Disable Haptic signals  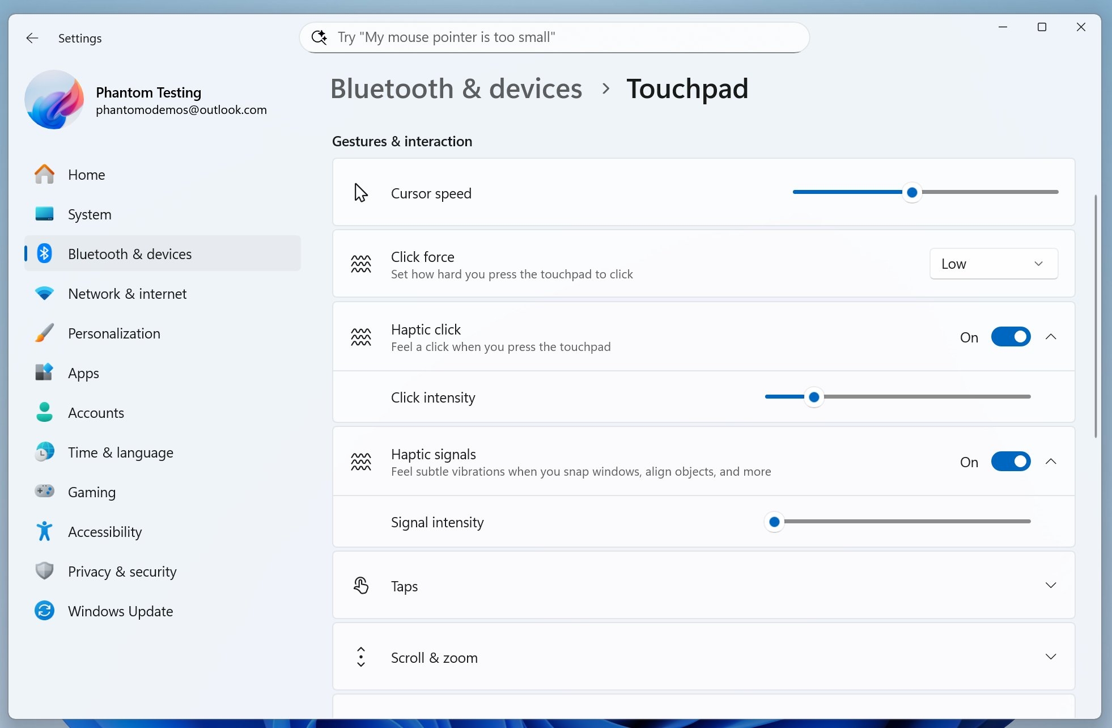click(1010, 461)
